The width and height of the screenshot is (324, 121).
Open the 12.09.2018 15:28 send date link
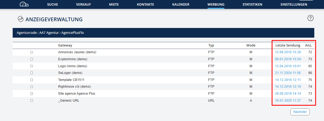288,52
